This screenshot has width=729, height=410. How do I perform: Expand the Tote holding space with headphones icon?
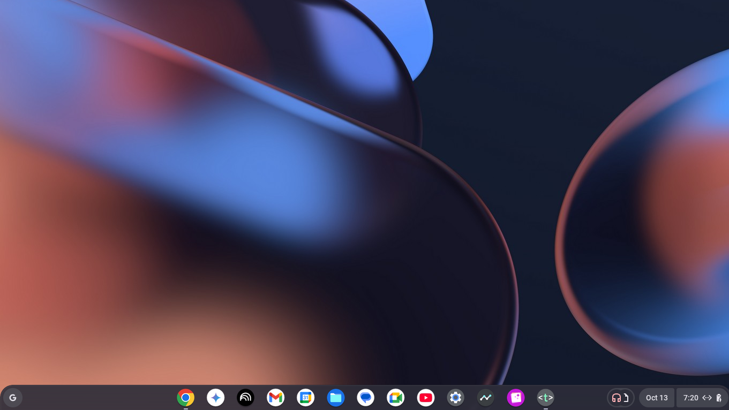[x=620, y=398]
